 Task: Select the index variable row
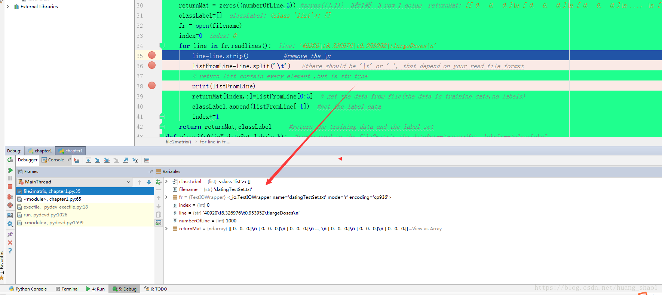tap(413, 205)
